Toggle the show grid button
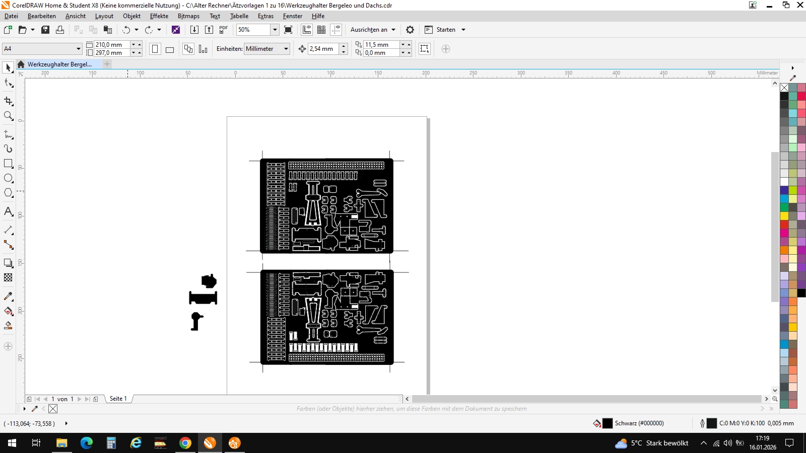The width and height of the screenshot is (806, 453). click(321, 30)
